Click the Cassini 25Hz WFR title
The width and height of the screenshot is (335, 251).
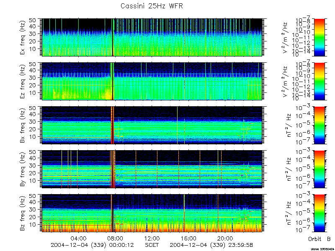152,6
